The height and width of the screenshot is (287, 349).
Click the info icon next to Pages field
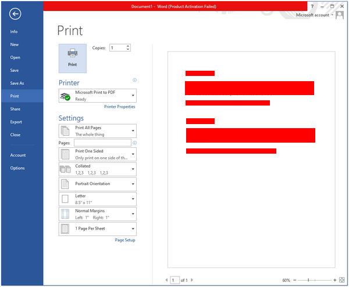[x=134, y=143]
